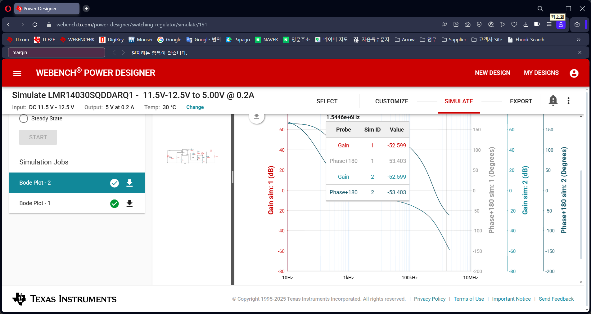The width and height of the screenshot is (591, 314).
Task: Click the browser address bar URL
Action: pyautogui.click(x=132, y=25)
